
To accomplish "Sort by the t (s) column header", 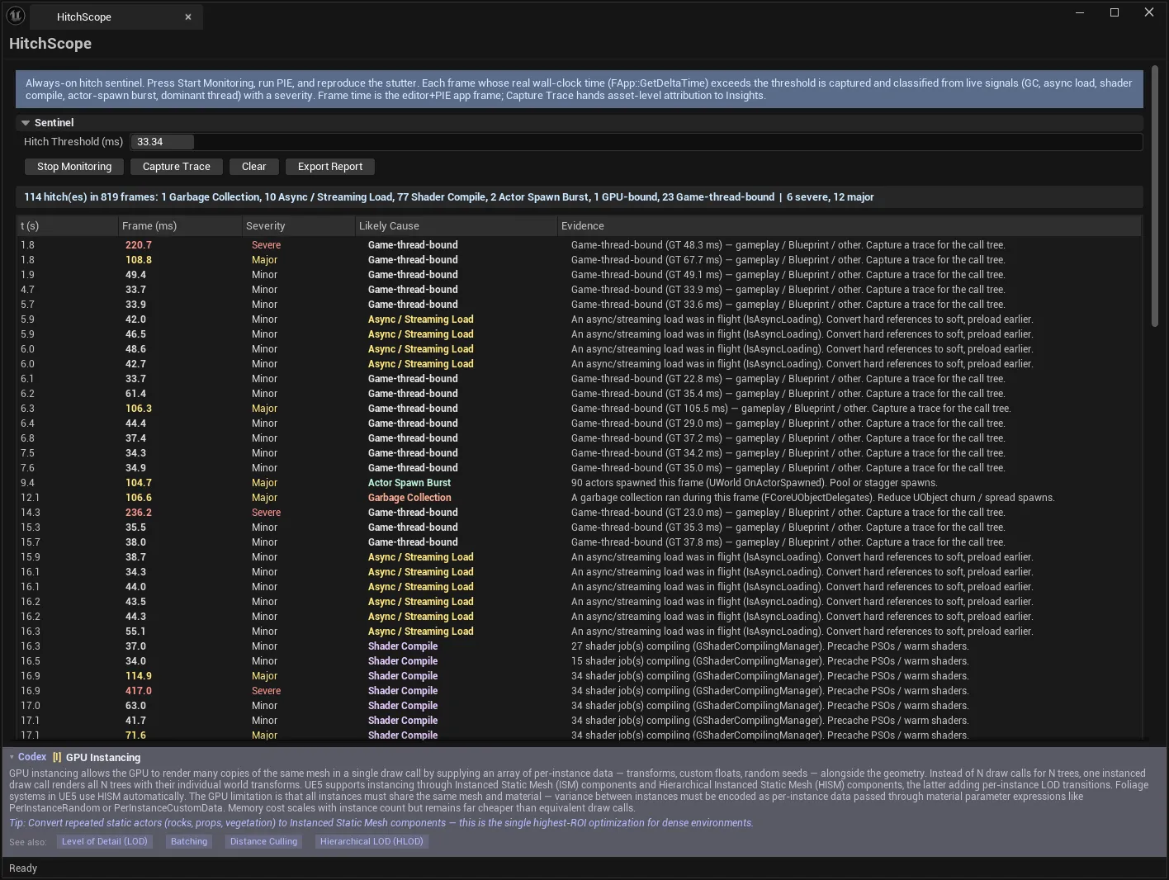I will click(68, 226).
